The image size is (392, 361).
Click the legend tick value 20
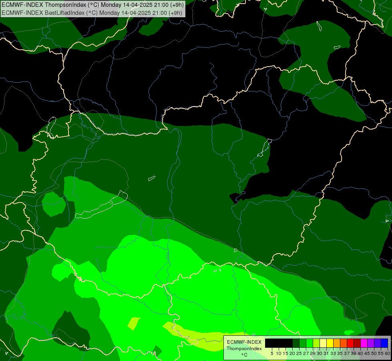[292, 353]
